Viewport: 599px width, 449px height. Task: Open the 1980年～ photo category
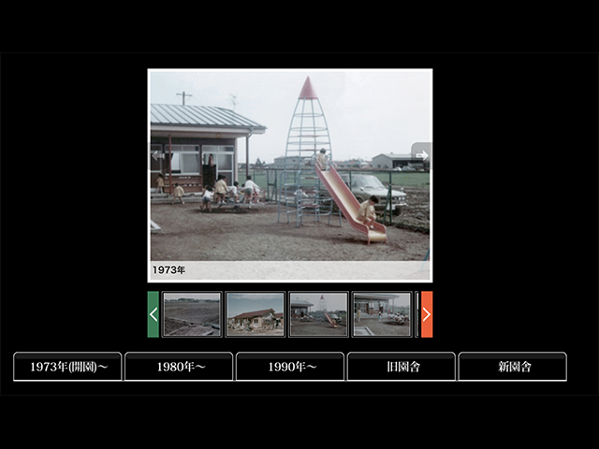coord(179,367)
